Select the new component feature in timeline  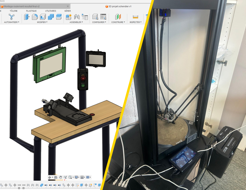coord(91,185)
